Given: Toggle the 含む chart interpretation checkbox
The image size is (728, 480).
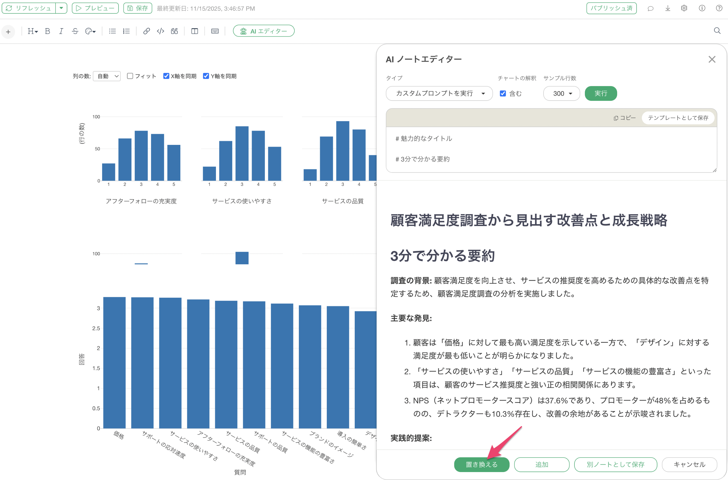Looking at the screenshot, I should [x=503, y=94].
